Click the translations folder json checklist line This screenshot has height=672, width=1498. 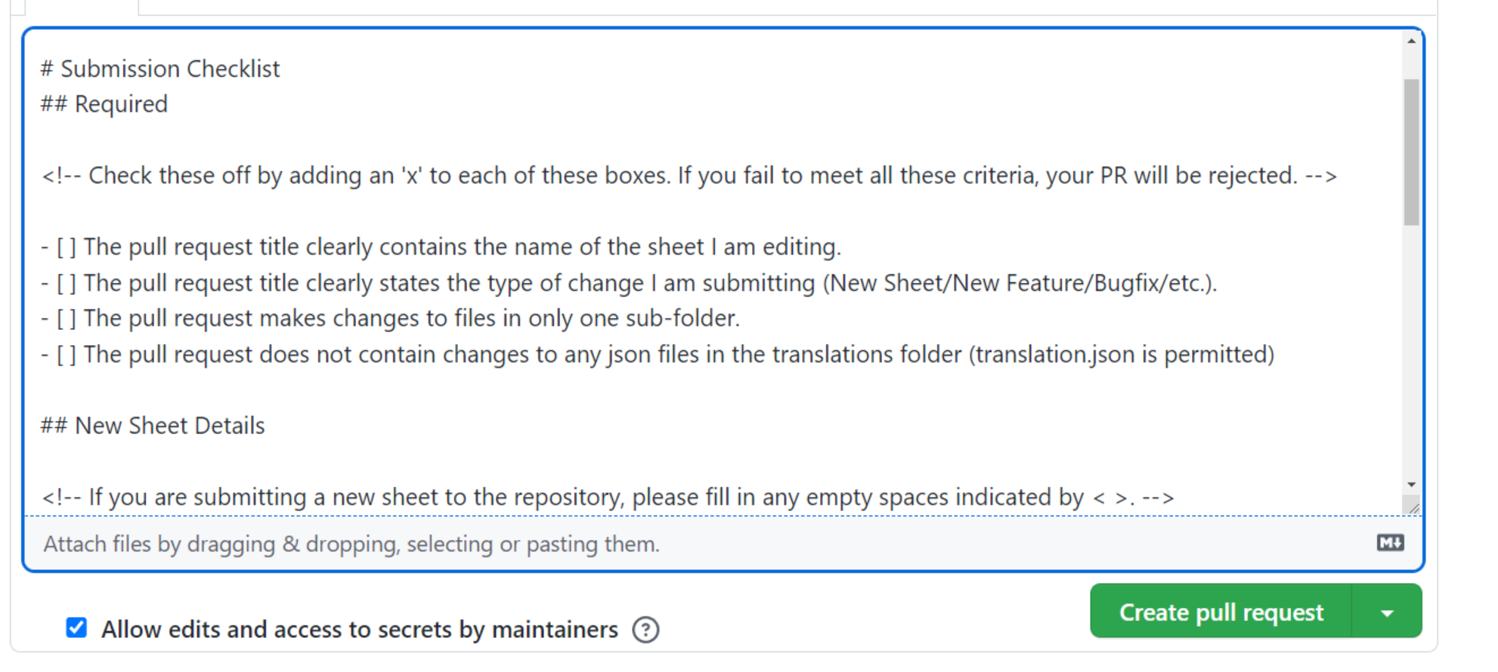(x=658, y=355)
